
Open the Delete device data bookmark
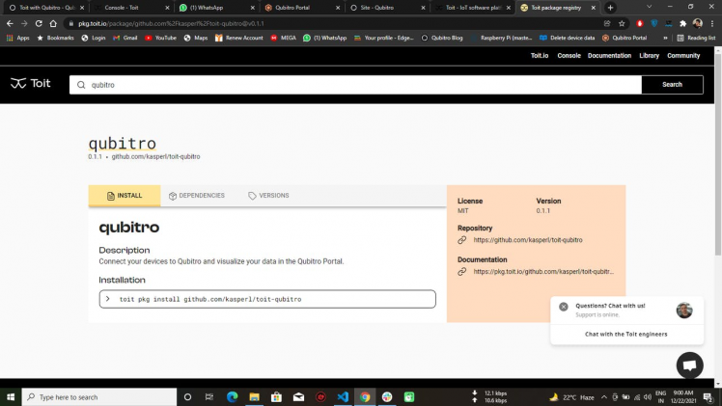(x=568, y=38)
